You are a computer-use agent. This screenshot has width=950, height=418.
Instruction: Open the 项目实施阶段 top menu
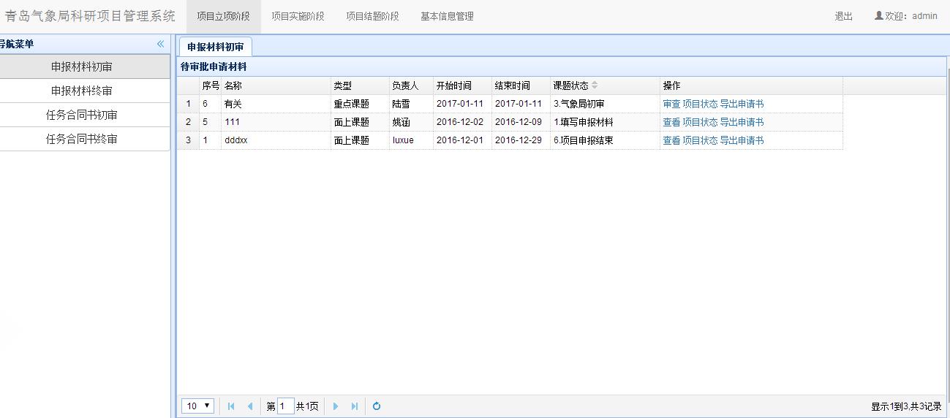coord(298,16)
